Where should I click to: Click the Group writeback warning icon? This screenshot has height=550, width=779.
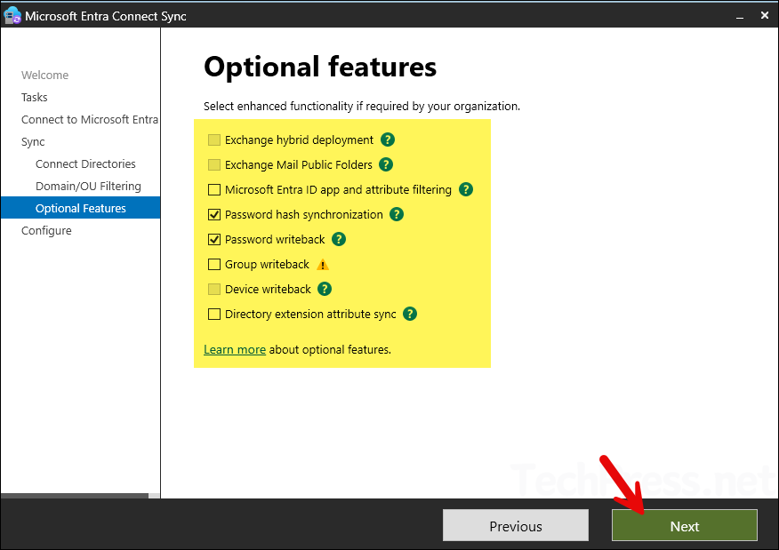click(x=323, y=265)
